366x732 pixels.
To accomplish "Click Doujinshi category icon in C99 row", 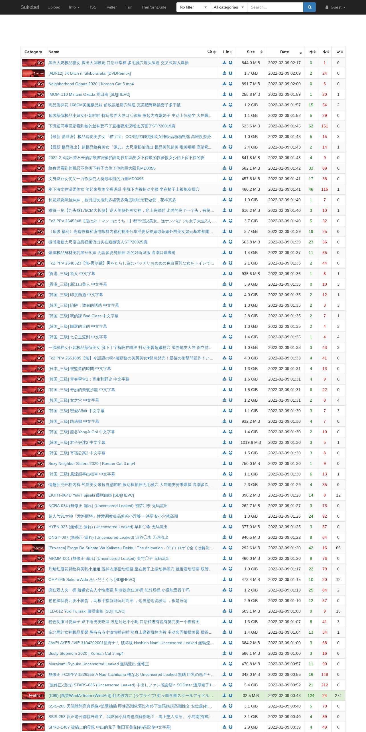I will pos(33,696).
